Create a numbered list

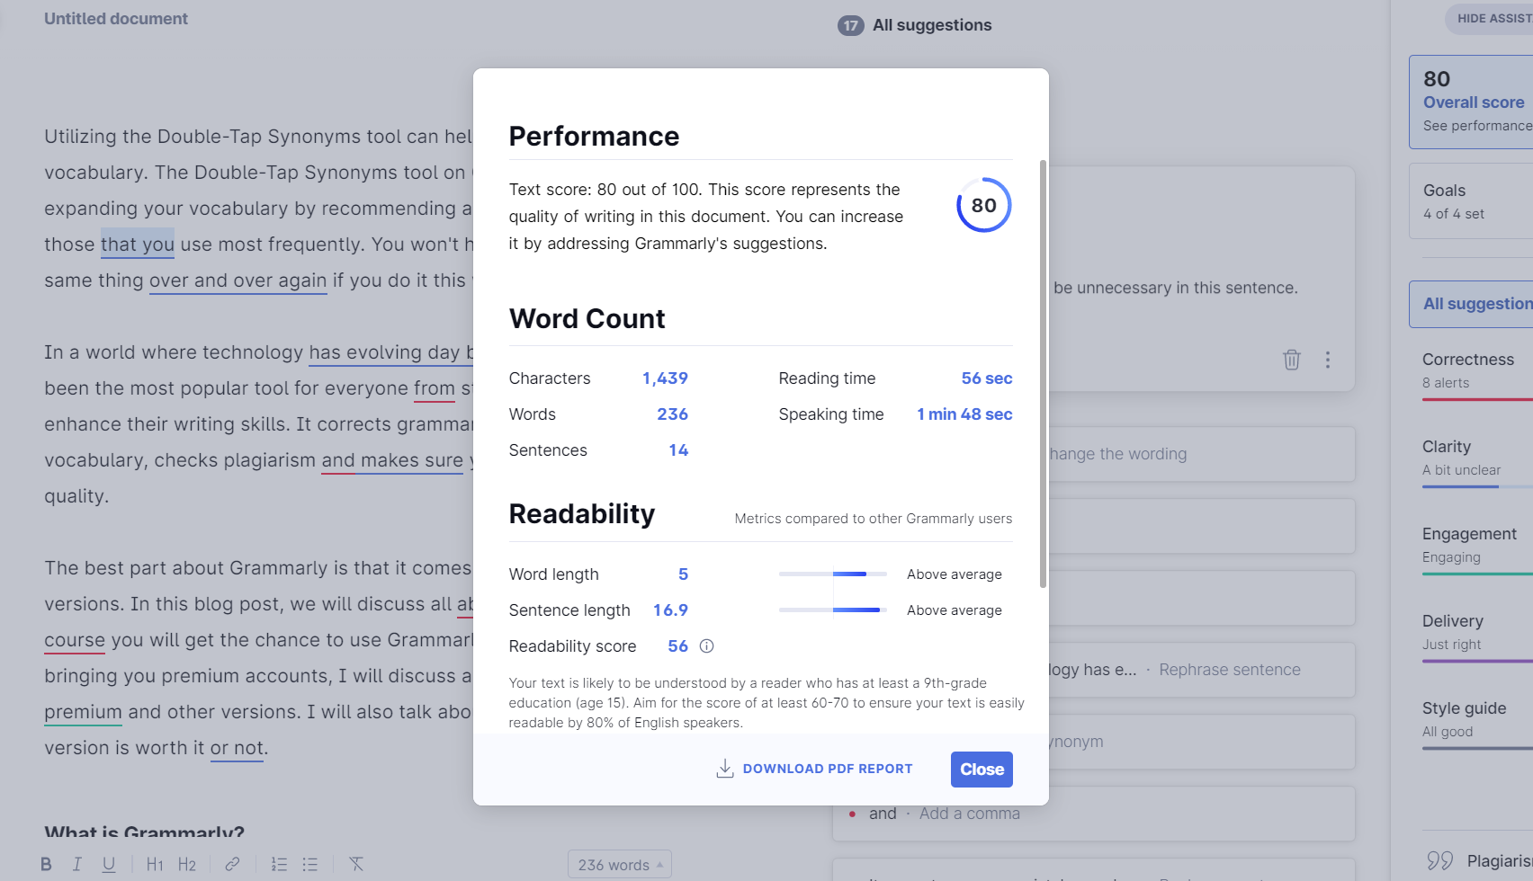point(279,864)
